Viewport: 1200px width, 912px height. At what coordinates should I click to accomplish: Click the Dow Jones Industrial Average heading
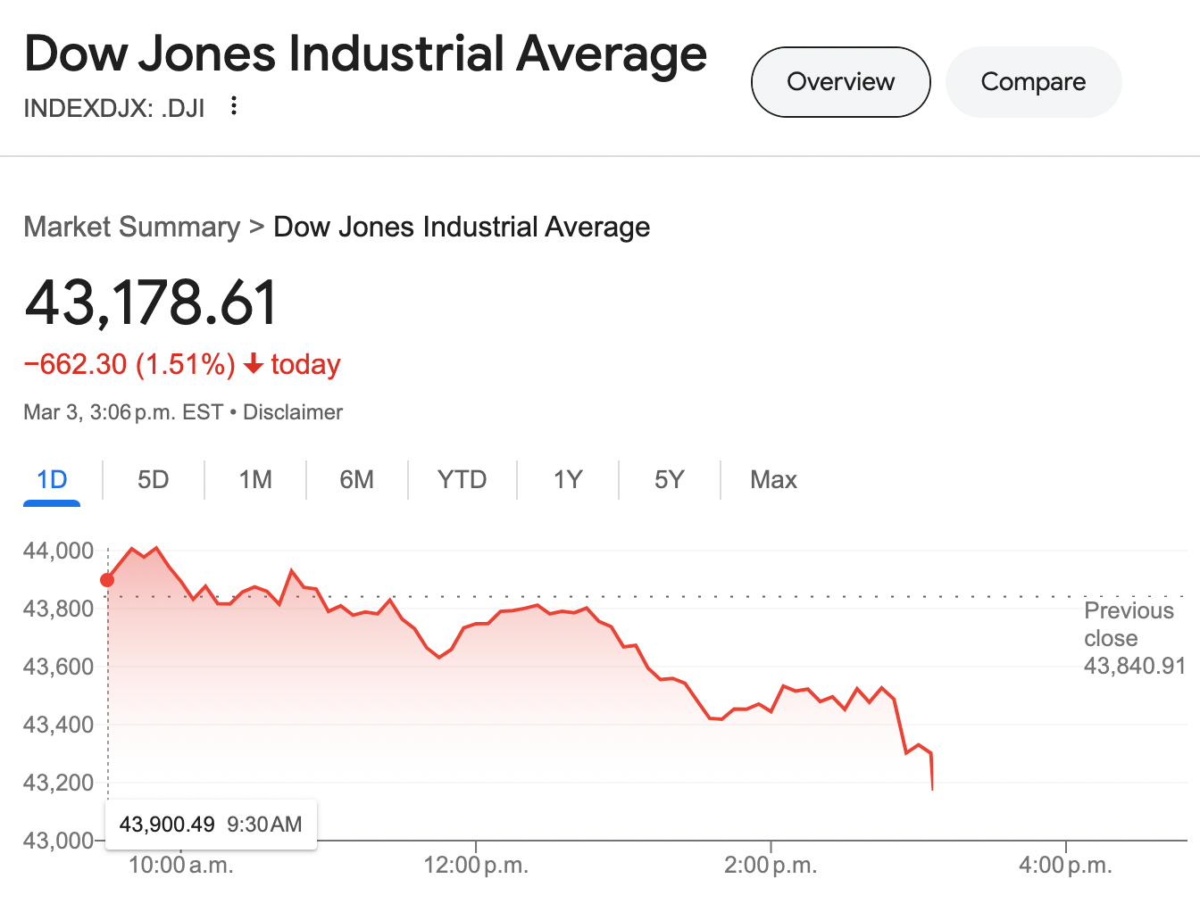pyautogui.click(x=366, y=54)
